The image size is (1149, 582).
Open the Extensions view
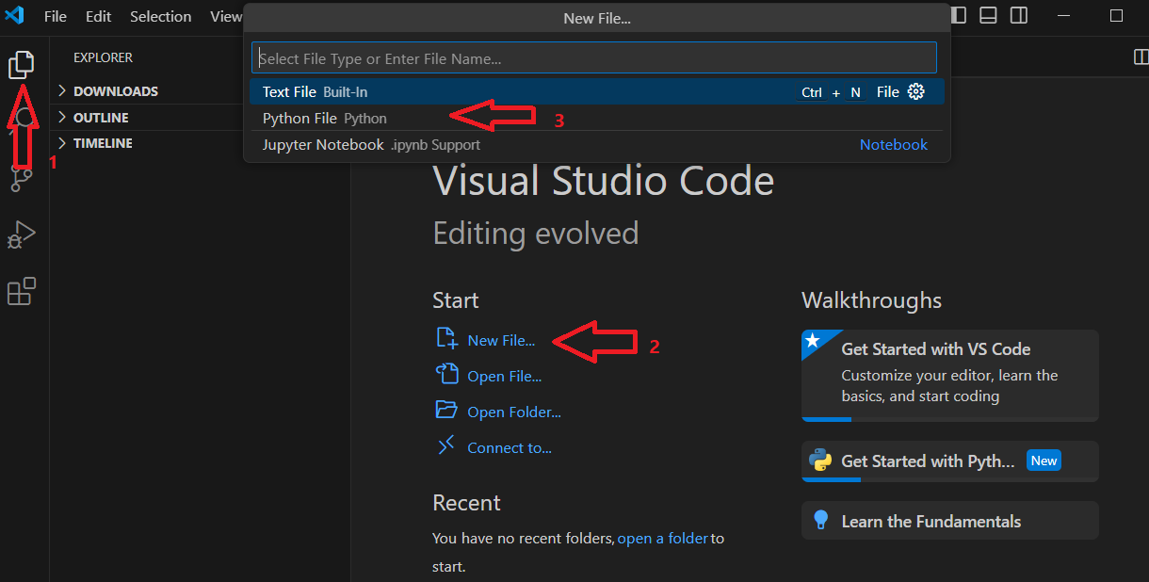coord(21,292)
